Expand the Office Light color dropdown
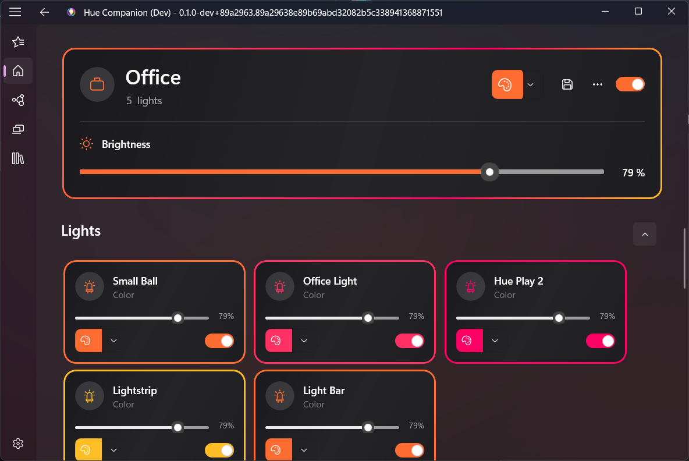The image size is (689, 461). coord(304,341)
